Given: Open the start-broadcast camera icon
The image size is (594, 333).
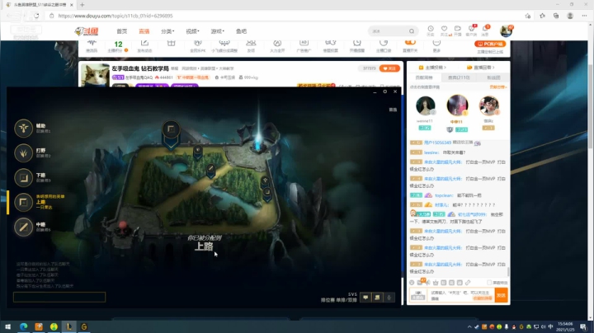Looking at the screenshot, I should 458,30.
